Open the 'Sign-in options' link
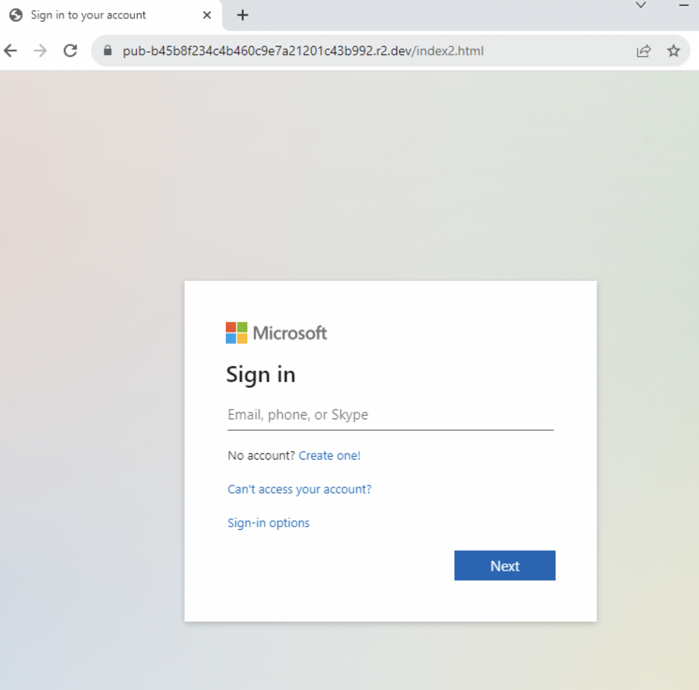The width and height of the screenshot is (699, 690). coord(268,523)
